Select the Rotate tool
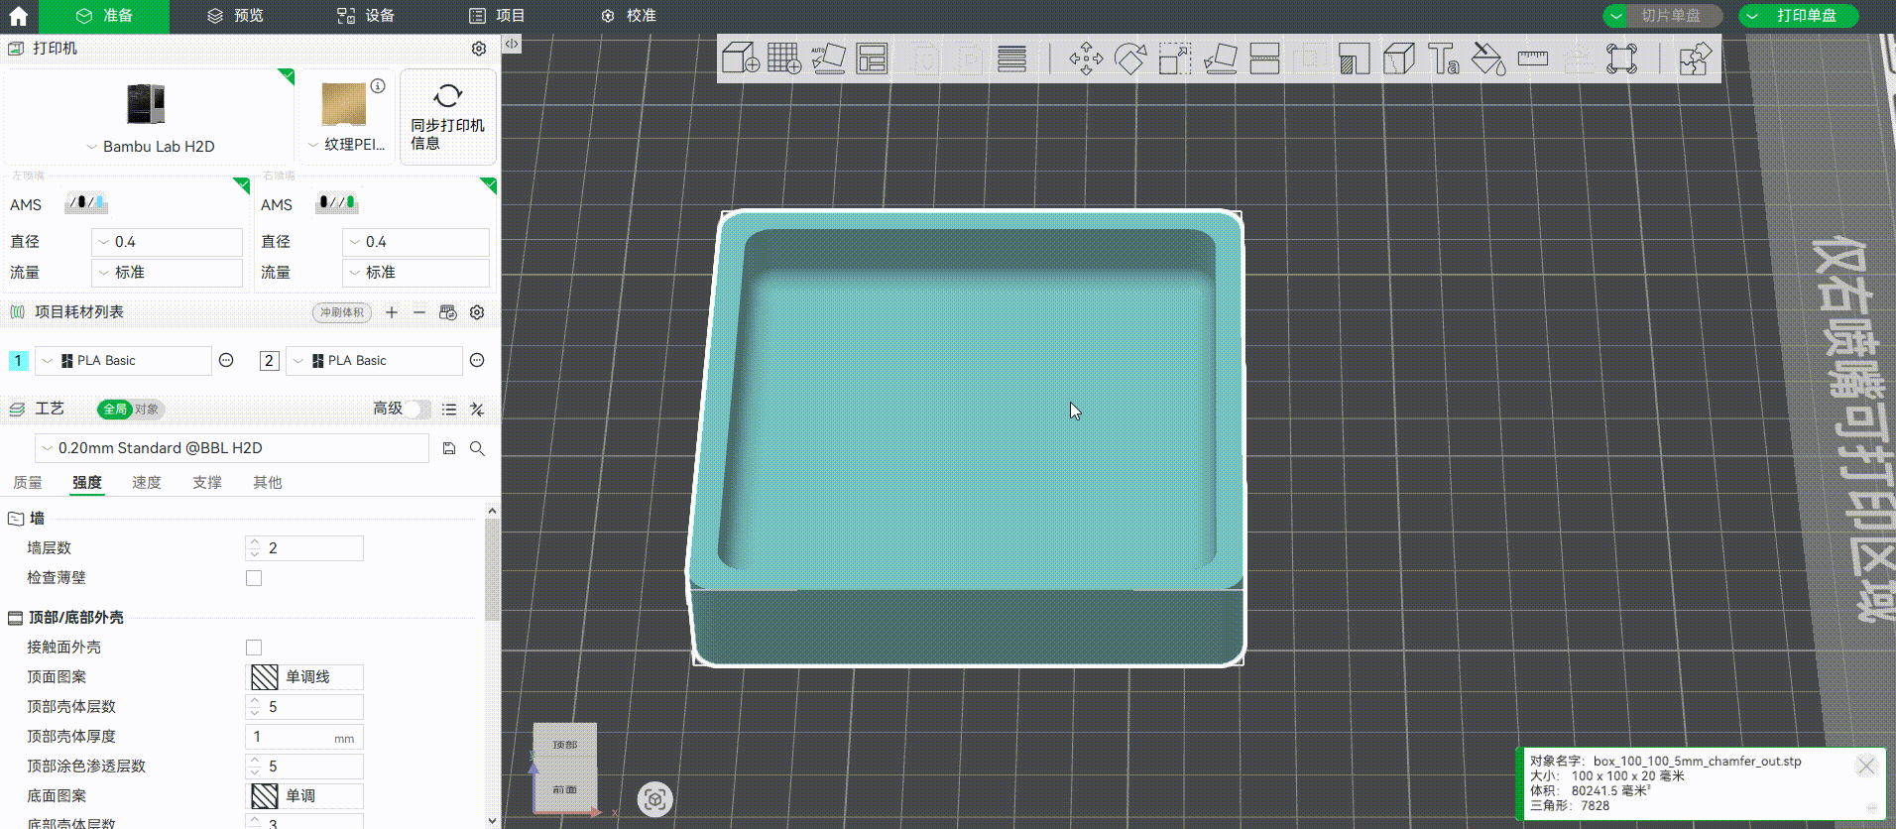Screen dimensions: 1896x829 (x=1130, y=59)
